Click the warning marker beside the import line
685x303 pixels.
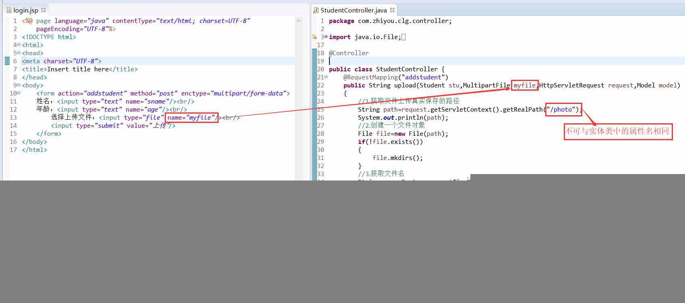(x=315, y=37)
